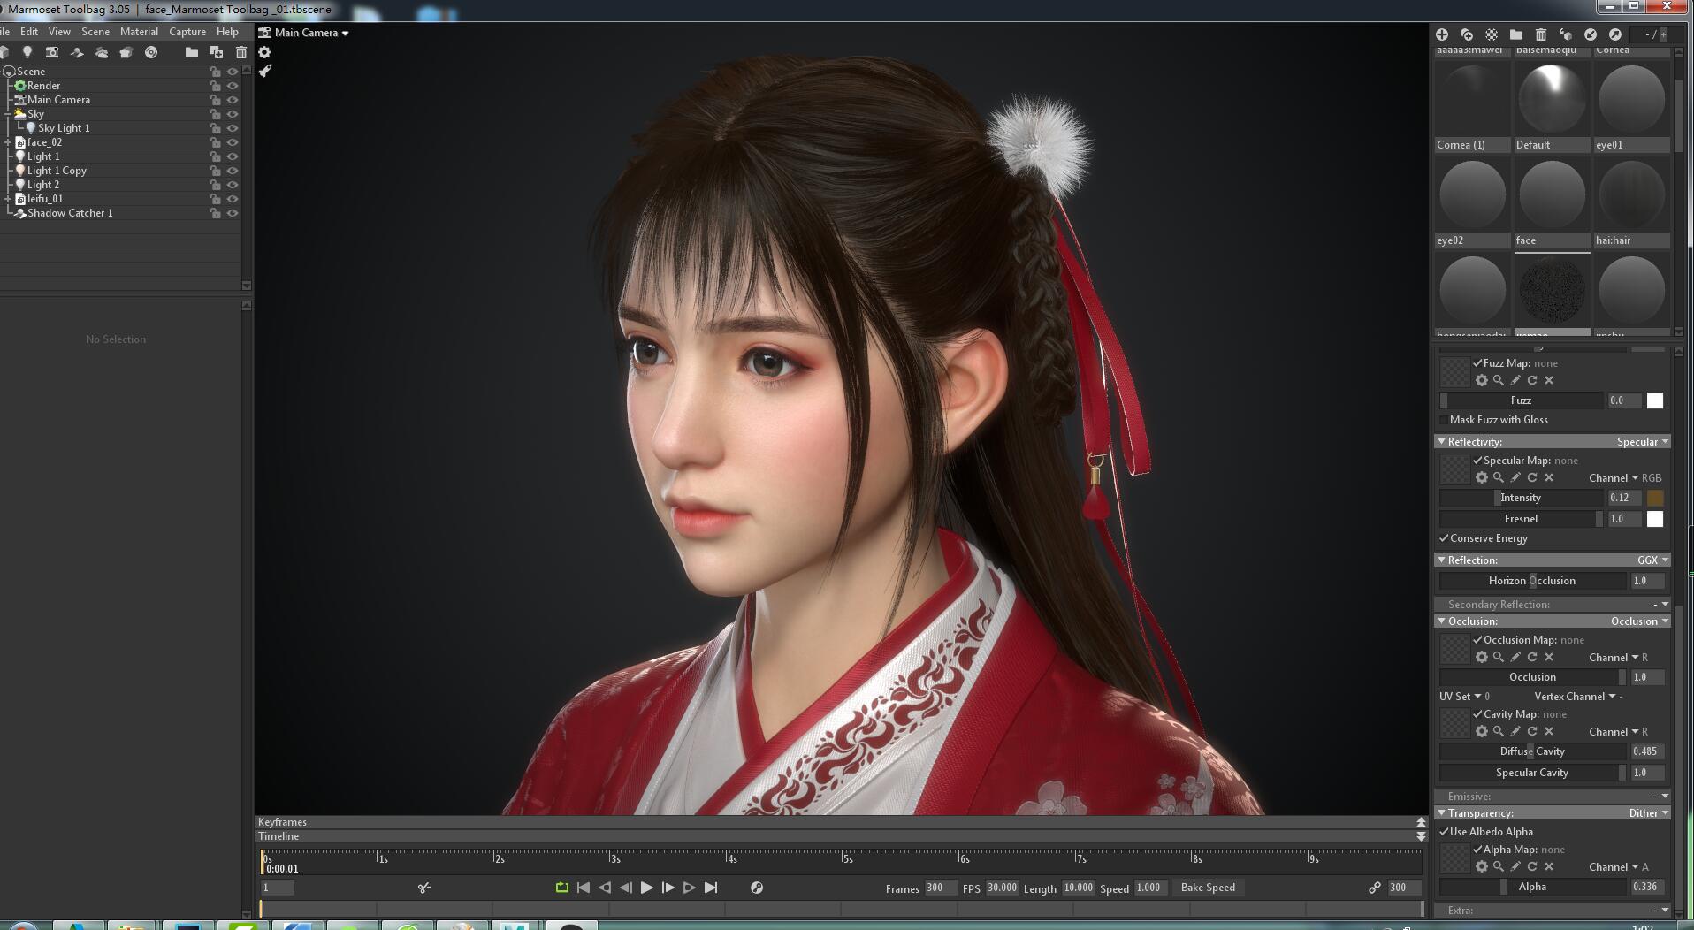Viewport: 1694px width, 930px height.
Task: Lock the Main Camera object
Action: click(x=215, y=100)
